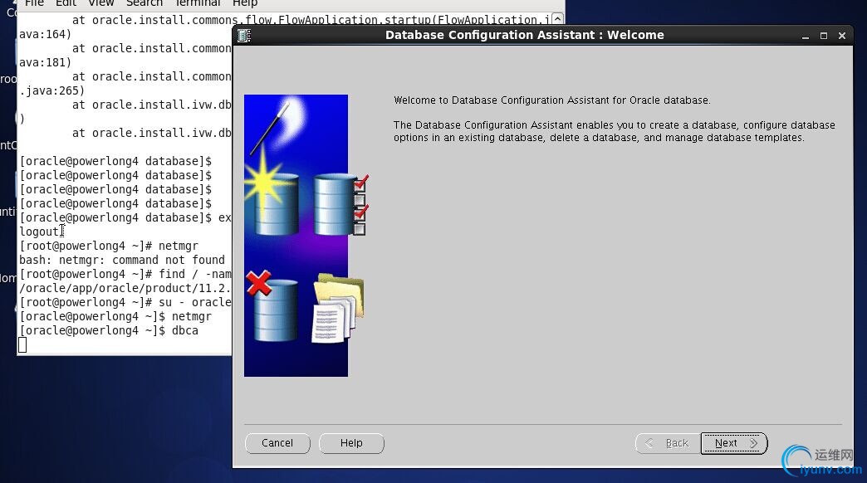Click the Database Configuration Assistant title bar icon
This screenshot has width=867, height=483.
(x=244, y=36)
